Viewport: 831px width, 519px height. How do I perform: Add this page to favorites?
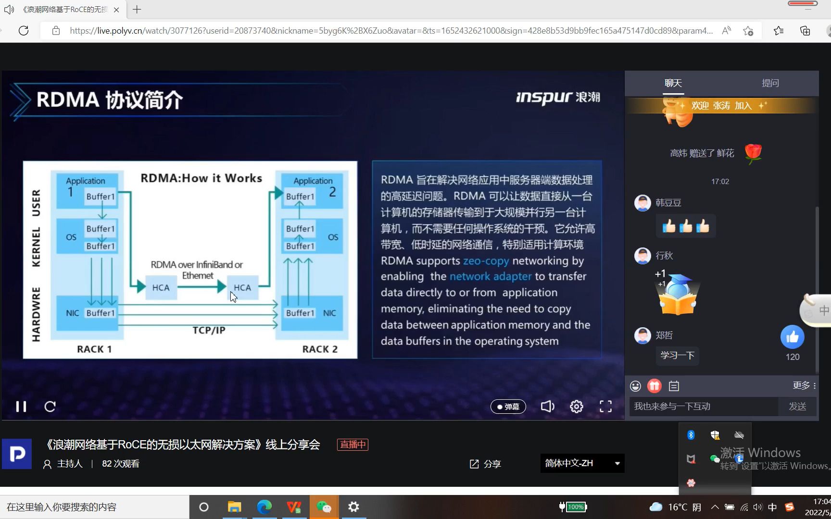tap(748, 31)
